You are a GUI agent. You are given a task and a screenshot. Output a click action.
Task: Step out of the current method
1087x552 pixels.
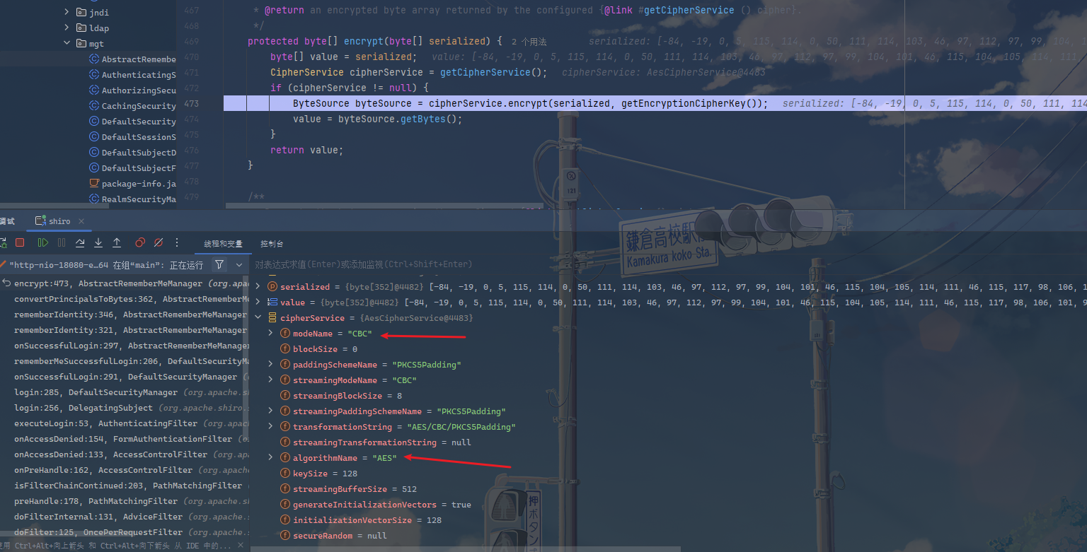tap(117, 242)
